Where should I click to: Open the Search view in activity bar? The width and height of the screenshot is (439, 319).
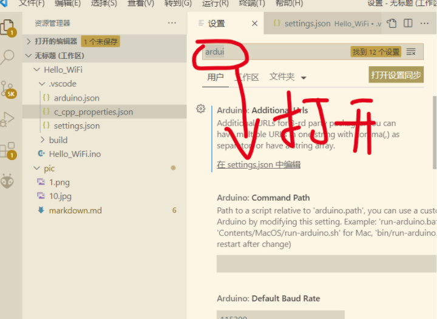[7, 58]
